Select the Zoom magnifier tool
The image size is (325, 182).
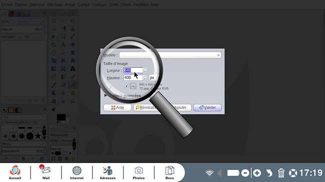[53, 44]
